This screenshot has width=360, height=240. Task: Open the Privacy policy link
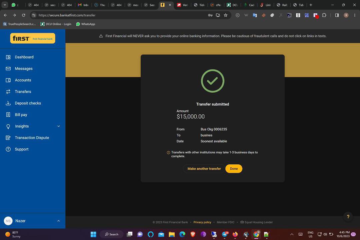tap(202, 222)
